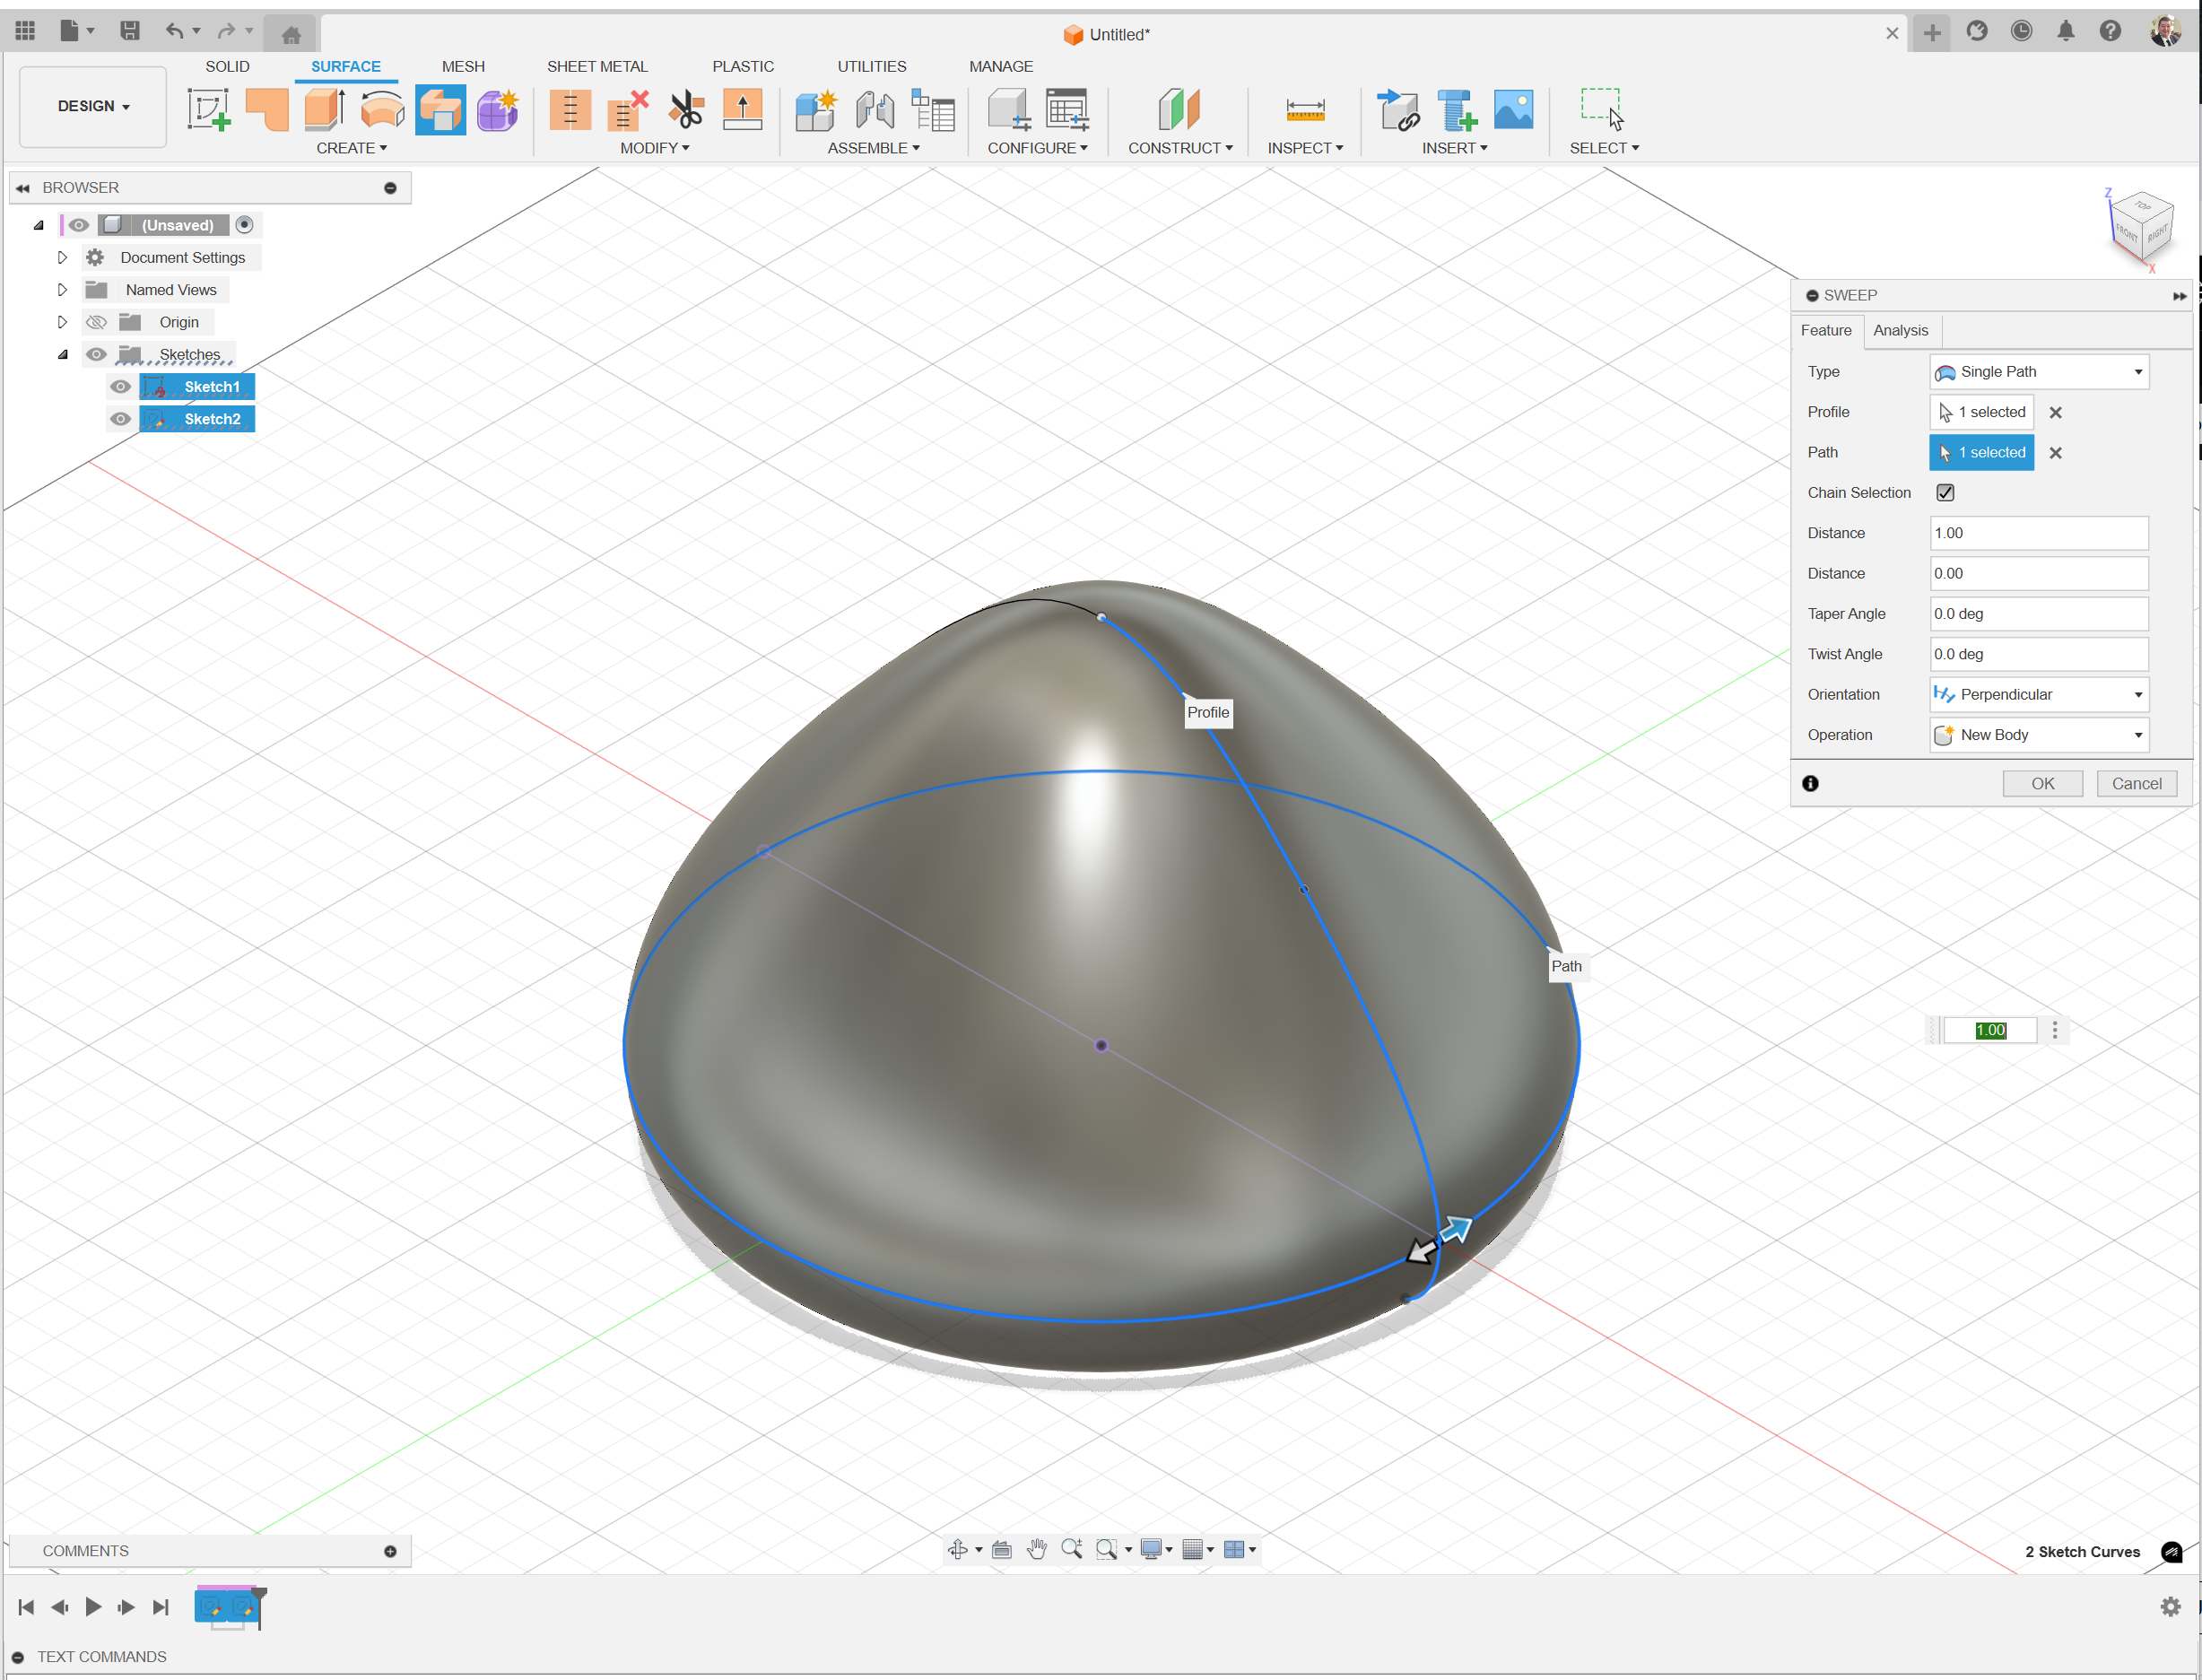This screenshot has width=2202, height=1680.
Task: Switch to the MESH ribbon tab
Action: tap(463, 66)
